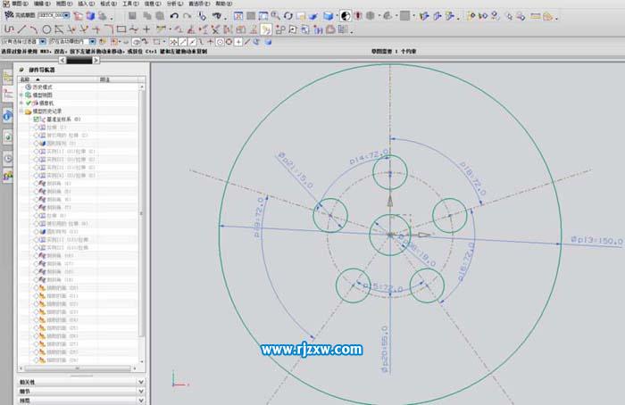The height and width of the screenshot is (405, 625).
Task: Expand the 摄像机 tree node
Action: pos(21,103)
